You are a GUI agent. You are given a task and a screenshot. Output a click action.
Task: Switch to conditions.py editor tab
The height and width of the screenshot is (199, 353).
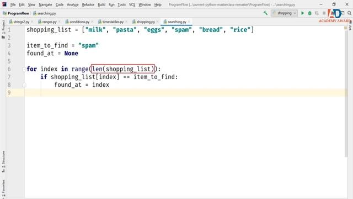point(79,22)
